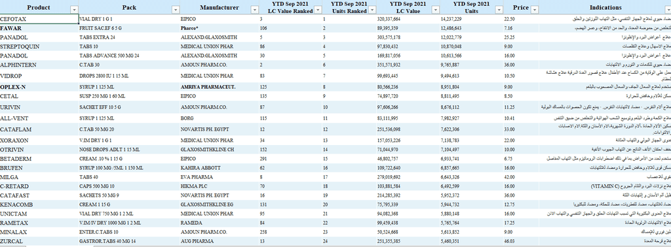Viewport: 671px width, 247px height.
Task: Expand the LC Value Ranked filter arrow
Action: click(318, 10)
